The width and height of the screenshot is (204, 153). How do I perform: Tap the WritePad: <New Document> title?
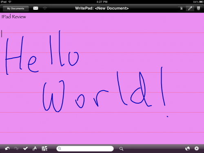(102, 8)
